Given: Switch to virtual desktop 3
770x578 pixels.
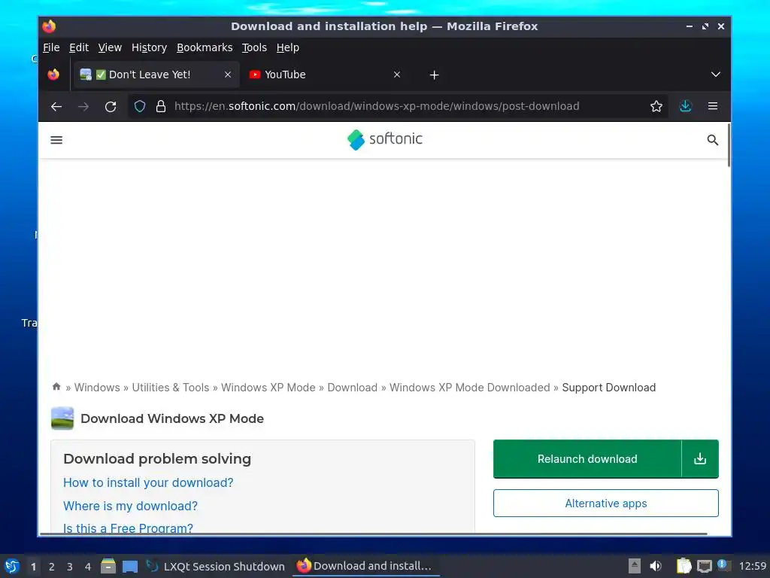Looking at the screenshot, I should tap(70, 567).
